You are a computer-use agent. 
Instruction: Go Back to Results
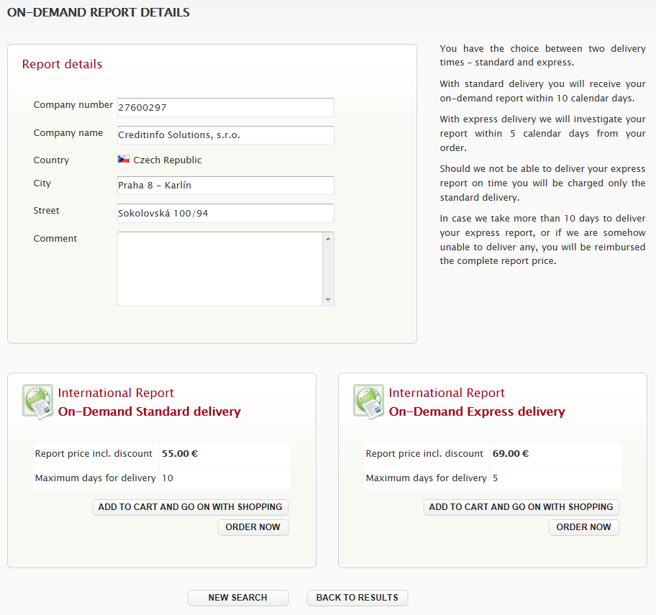point(357,598)
